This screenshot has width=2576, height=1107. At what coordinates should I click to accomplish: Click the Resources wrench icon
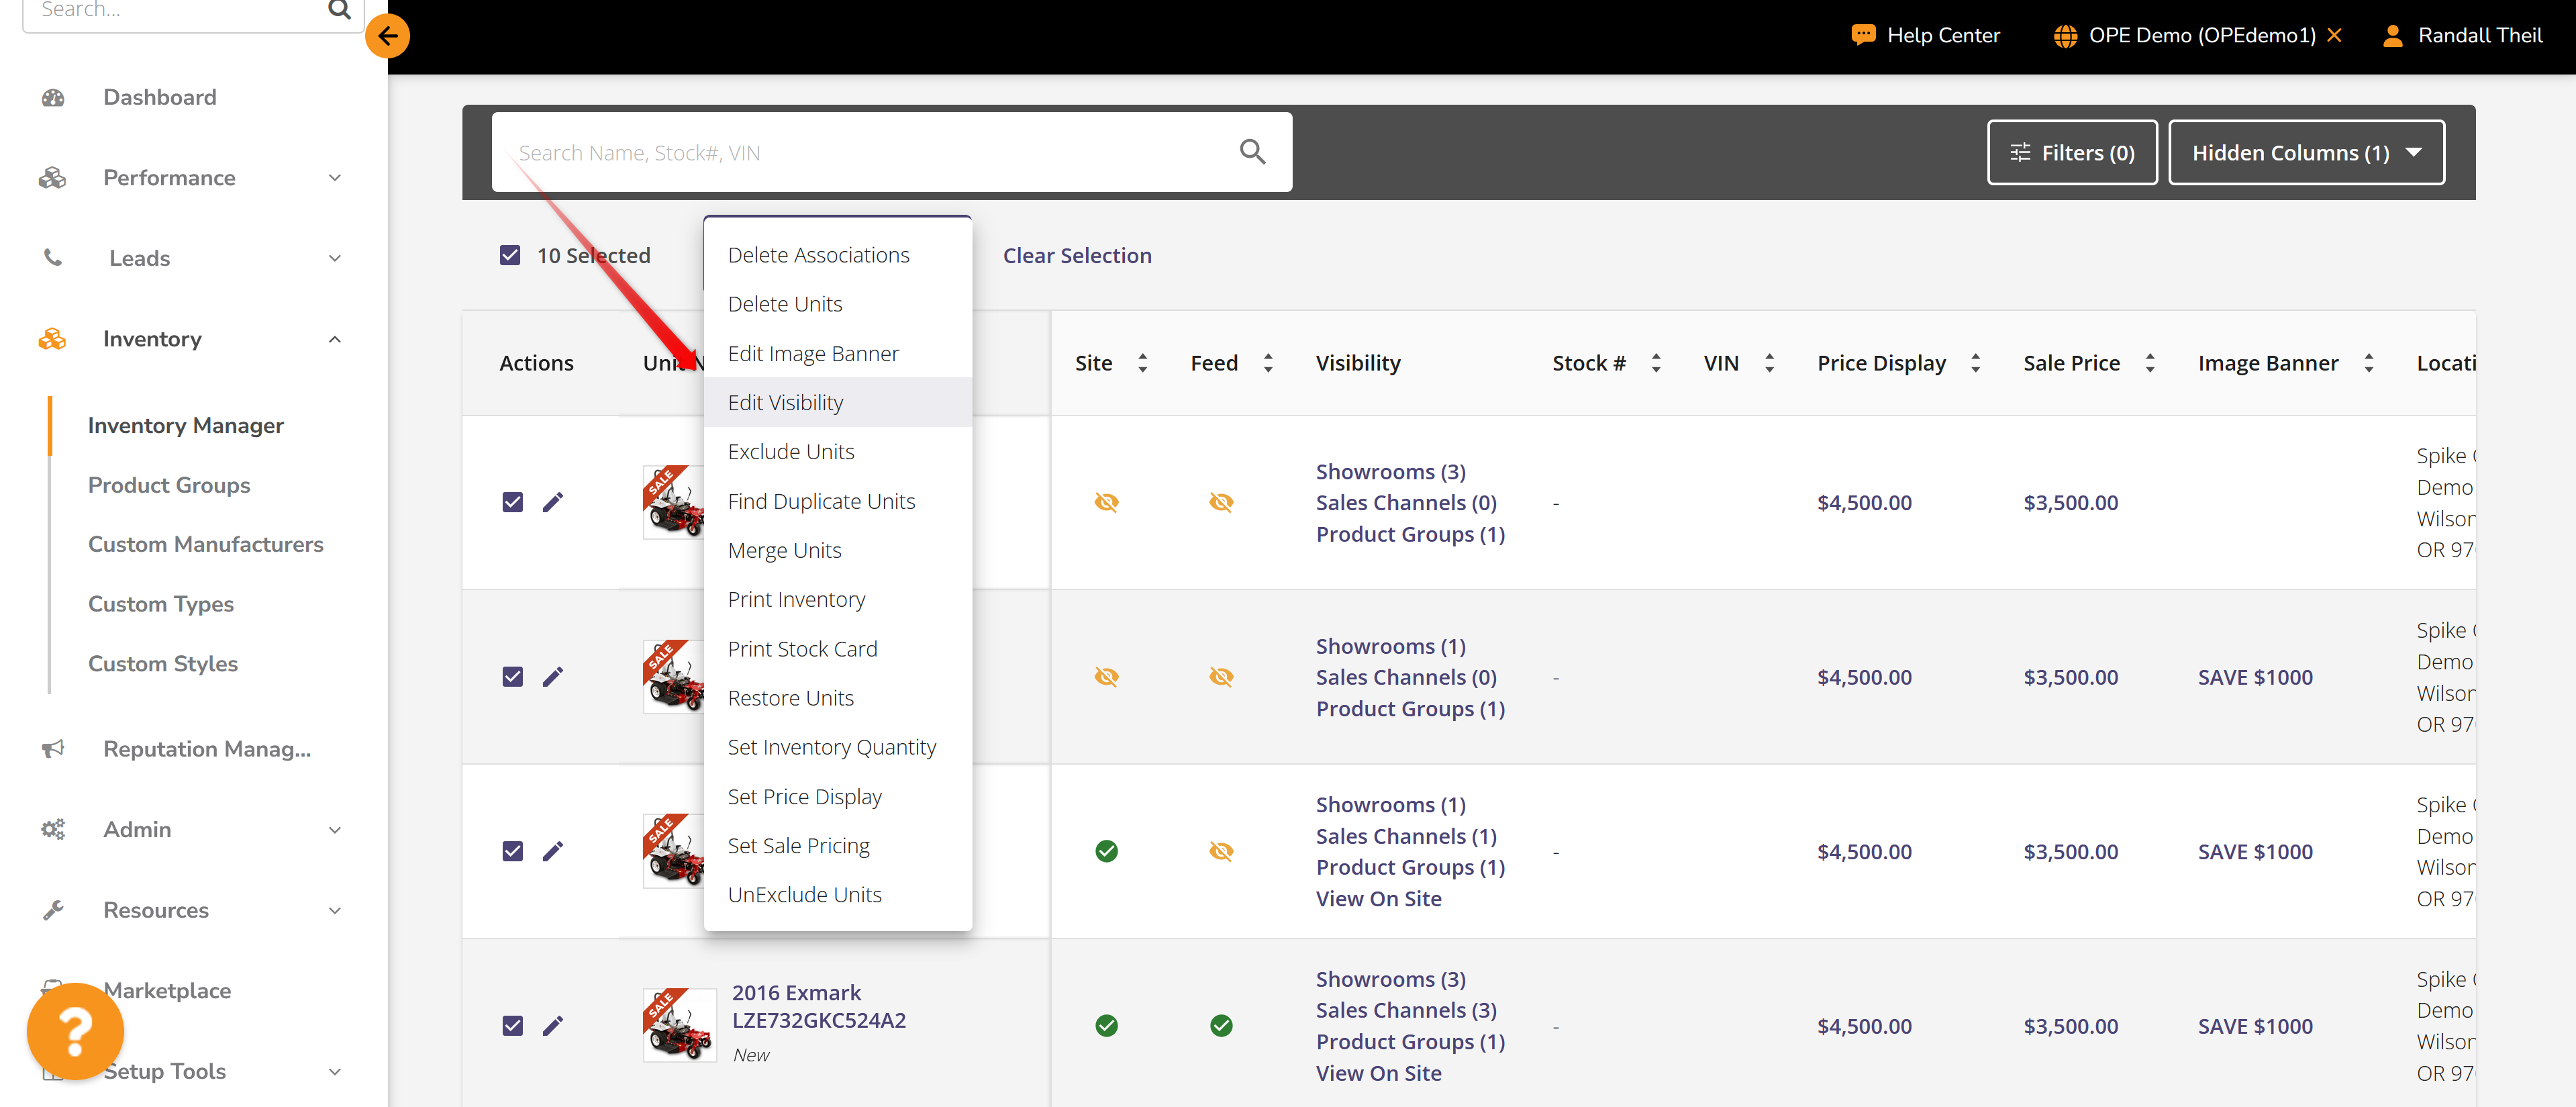(x=52, y=910)
